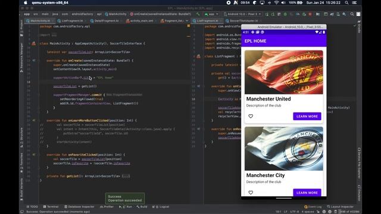Click the emulator window title bar
The width and height of the screenshot is (381, 214).
coord(284,27)
